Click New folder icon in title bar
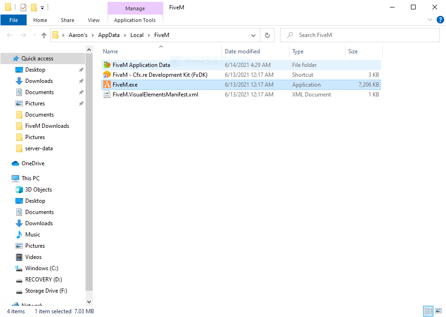This screenshot has width=446, height=317. tap(34, 7)
